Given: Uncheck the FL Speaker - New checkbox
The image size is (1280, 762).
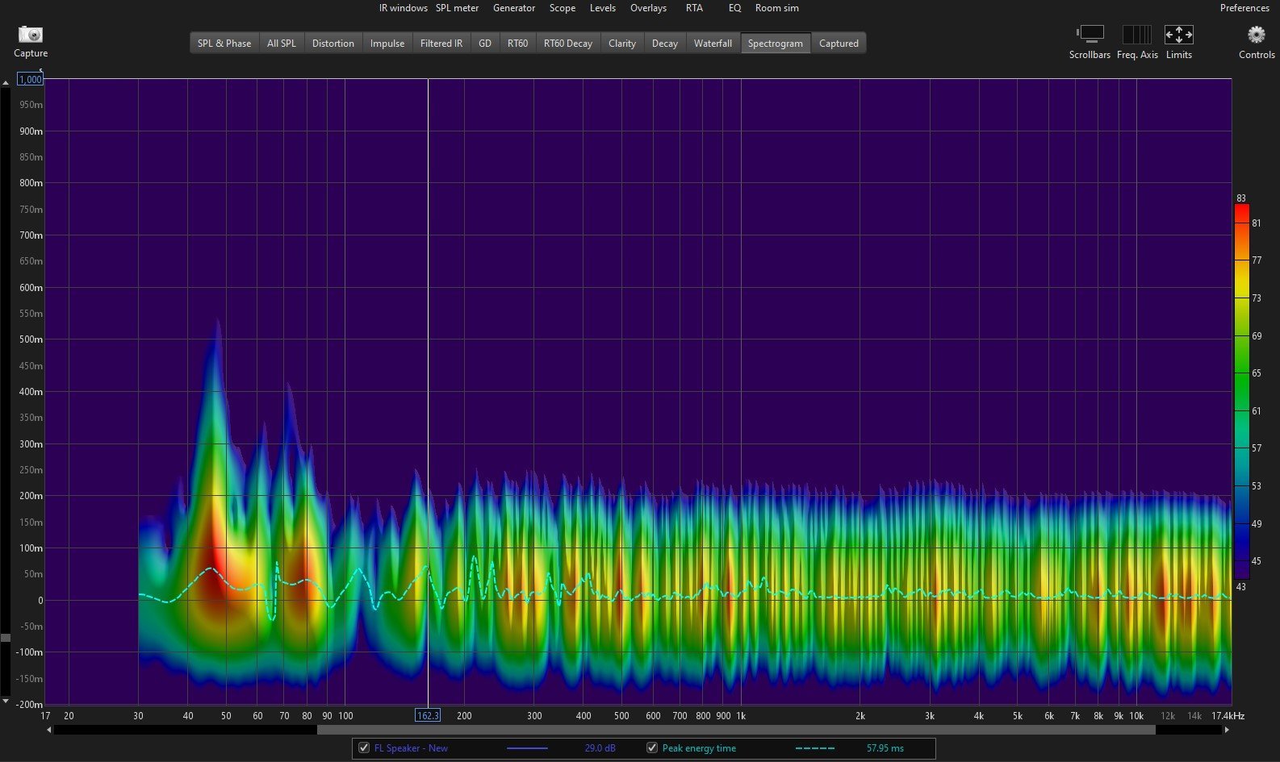Looking at the screenshot, I should click(x=364, y=748).
